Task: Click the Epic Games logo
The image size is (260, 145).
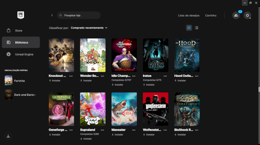Action: pos(21,15)
